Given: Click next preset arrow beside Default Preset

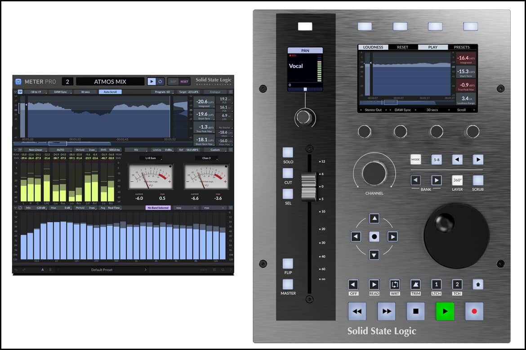Looking at the screenshot, I should (x=145, y=270).
